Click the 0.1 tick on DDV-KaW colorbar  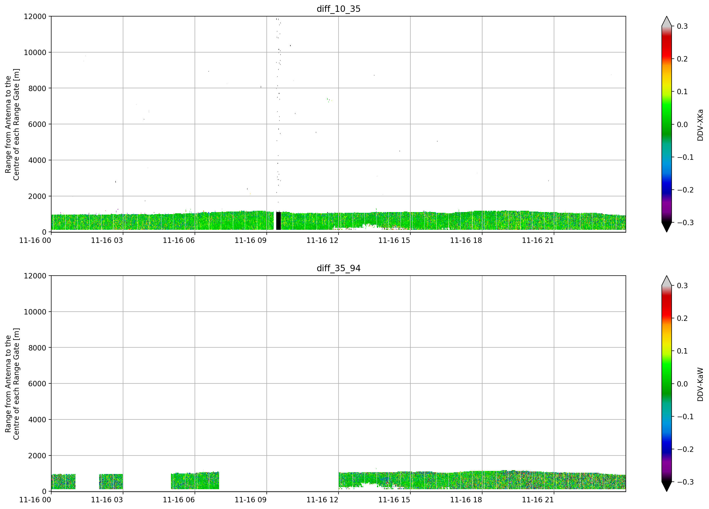[x=682, y=351]
